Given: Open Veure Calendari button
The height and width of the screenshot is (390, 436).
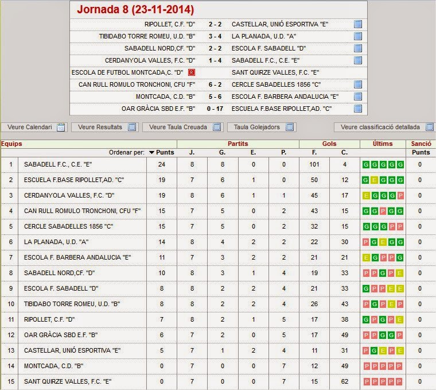Looking at the screenshot, I should (x=34, y=127).
